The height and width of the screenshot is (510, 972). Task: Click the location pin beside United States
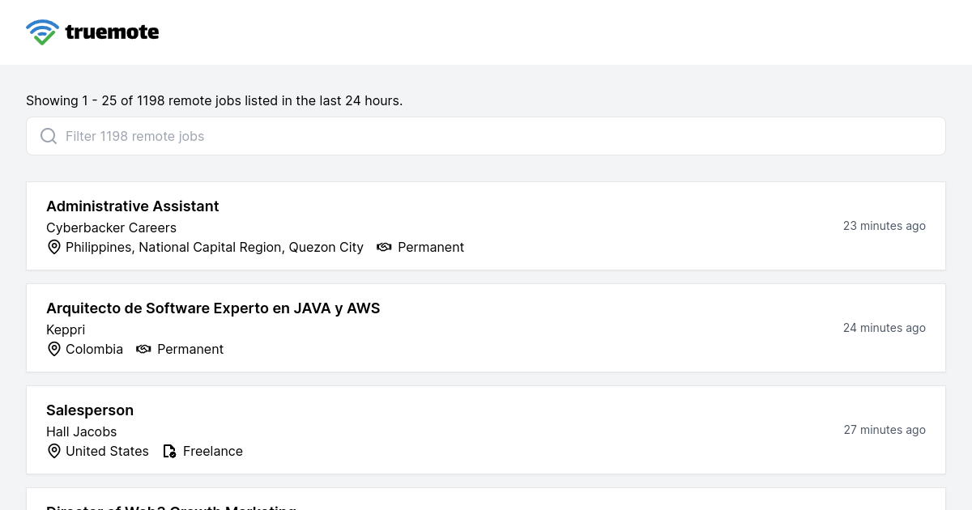pyautogui.click(x=54, y=451)
